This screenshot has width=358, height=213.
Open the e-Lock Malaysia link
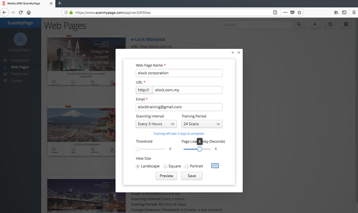pyautogui.click(x=148, y=39)
